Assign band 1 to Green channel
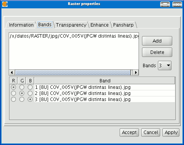This screenshot has height=145, width=184. click(x=22, y=87)
